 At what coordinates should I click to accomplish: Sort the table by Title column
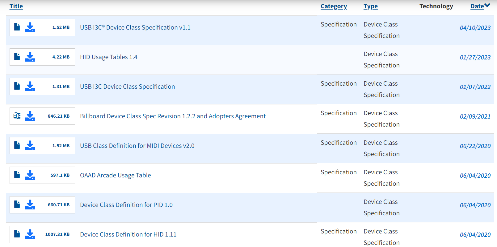point(16,6)
